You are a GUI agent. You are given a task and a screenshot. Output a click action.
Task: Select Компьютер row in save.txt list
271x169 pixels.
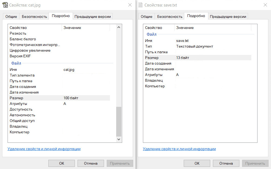click(x=198, y=86)
